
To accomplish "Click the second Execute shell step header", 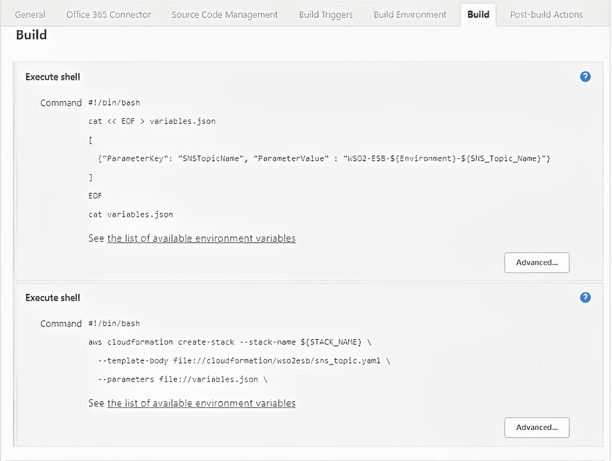I will [52, 297].
